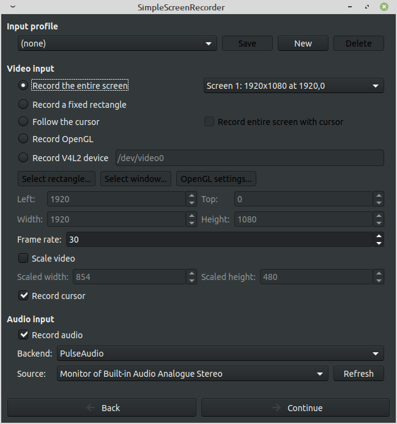Open the Input profile dropdown

[117, 44]
